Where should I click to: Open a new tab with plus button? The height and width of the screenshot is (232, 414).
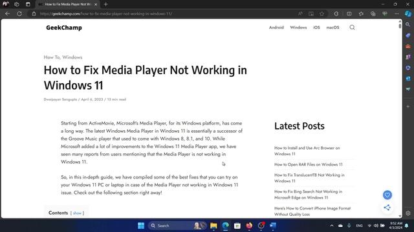[x=105, y=5]
